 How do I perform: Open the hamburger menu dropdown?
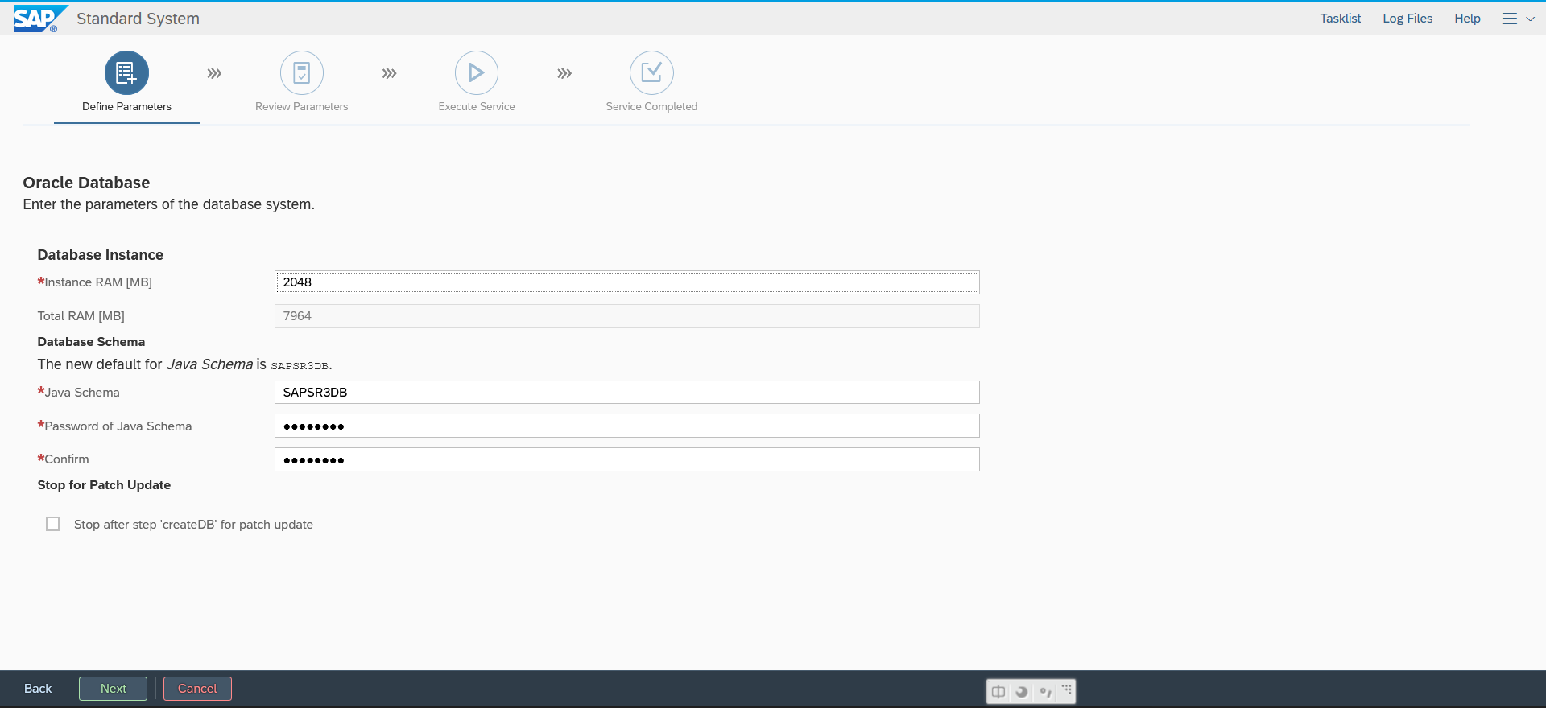[1518, 19]
